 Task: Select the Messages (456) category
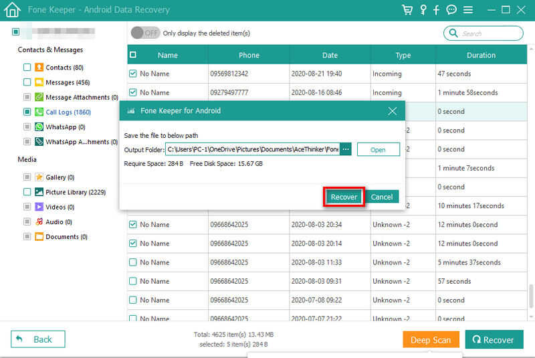pyautogui.click(x=68, y=82)
